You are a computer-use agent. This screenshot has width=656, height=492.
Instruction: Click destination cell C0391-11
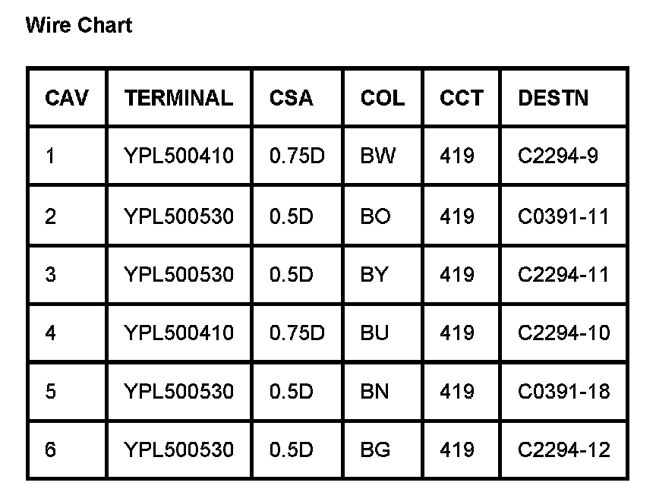(x=563, y=216)
